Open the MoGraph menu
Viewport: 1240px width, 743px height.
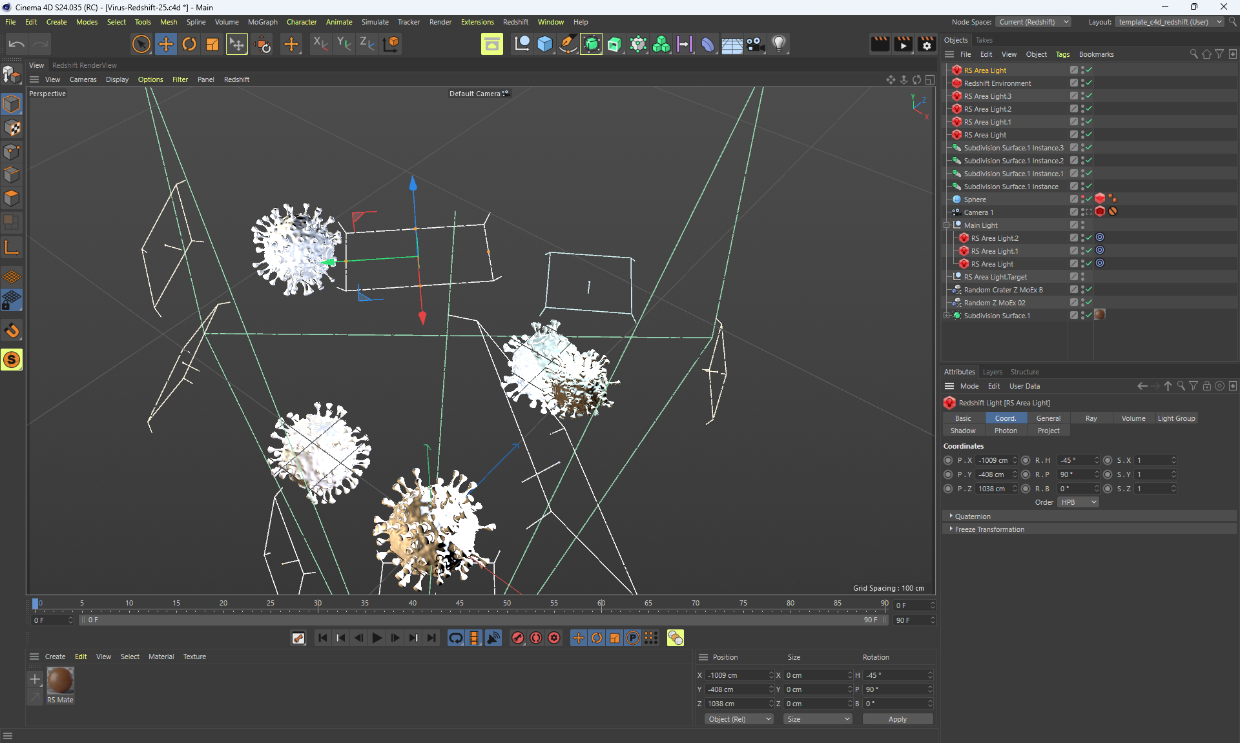262,22
